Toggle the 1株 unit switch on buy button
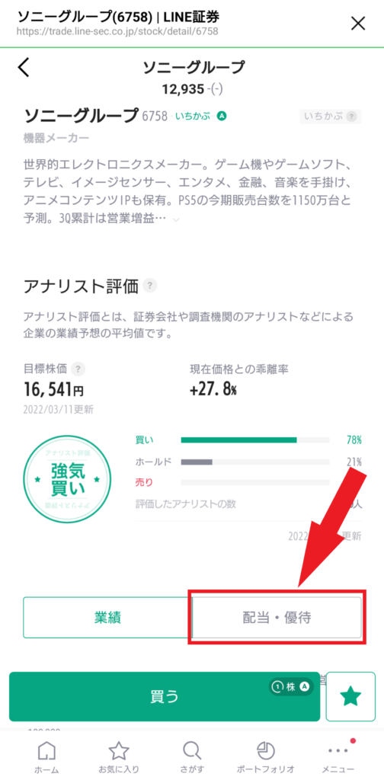 (x=292, y=687)
